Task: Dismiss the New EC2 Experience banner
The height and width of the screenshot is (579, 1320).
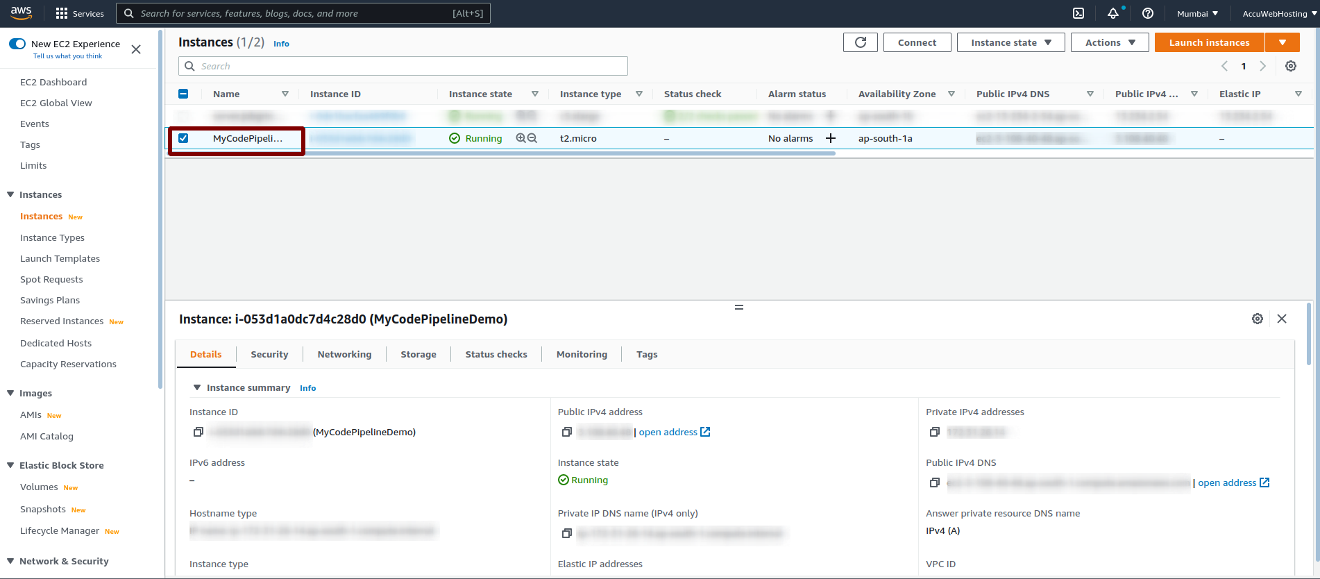Action: pos(136,49)
